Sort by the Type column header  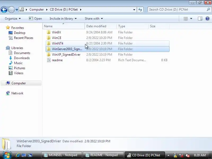tap(132, 26)
